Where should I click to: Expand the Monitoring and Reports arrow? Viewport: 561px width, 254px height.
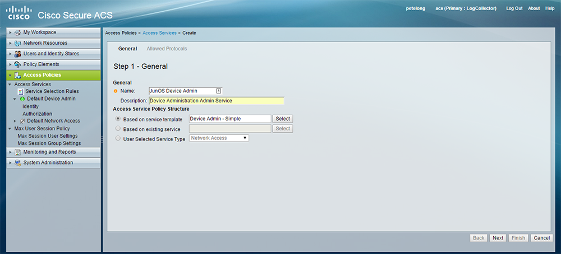pyautogui.click(x=11, y=152)
